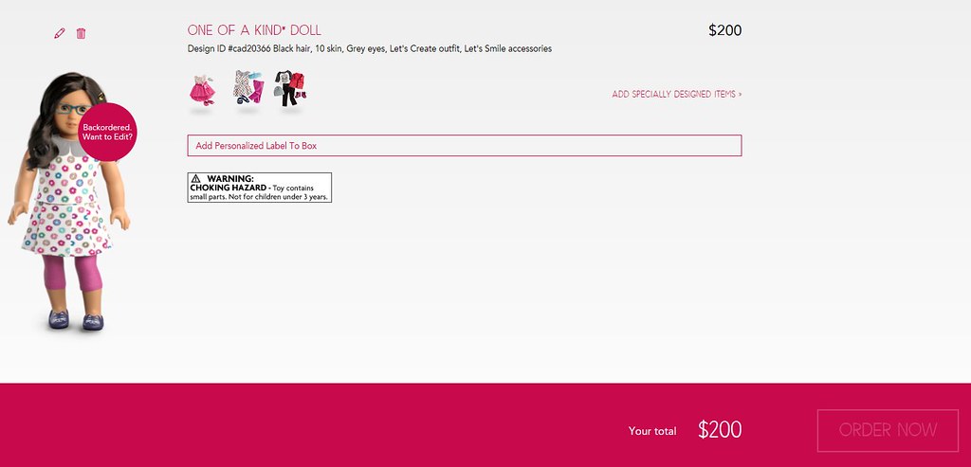Click the $200 item price
The width and height of the screenshot is (971, 467).
point(725,30)
